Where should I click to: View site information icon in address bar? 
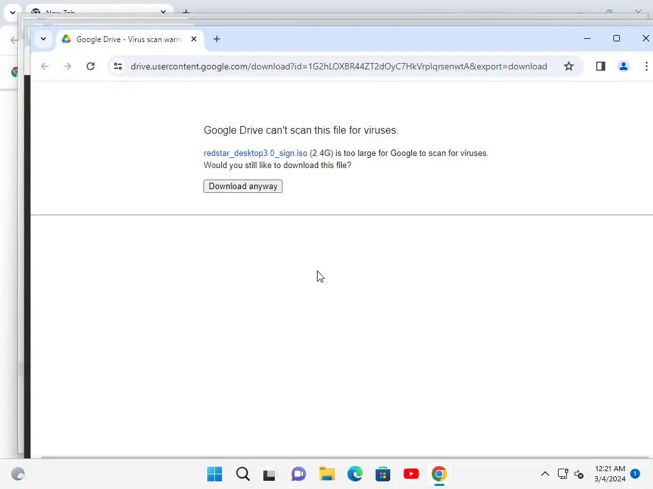click(118, 66)
